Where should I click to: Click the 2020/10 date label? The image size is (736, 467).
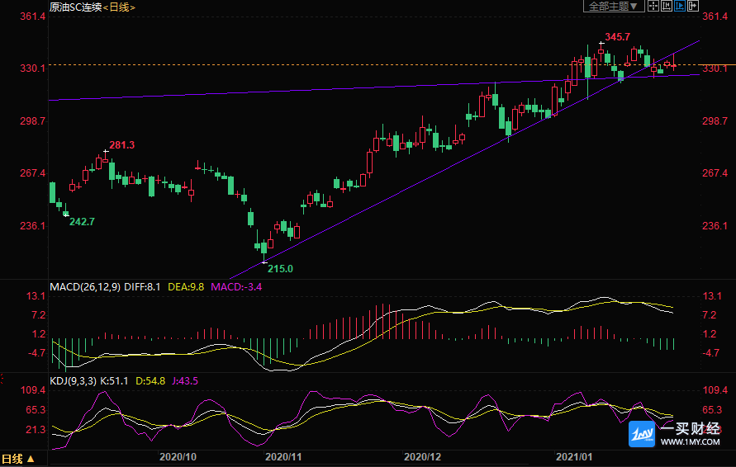(178, 456)
